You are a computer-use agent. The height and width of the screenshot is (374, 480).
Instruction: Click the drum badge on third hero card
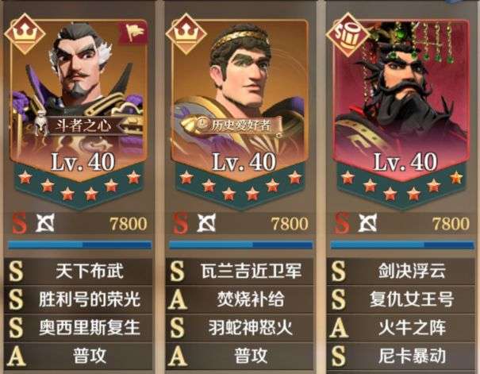pyautogui.click(x=348, y=33)
